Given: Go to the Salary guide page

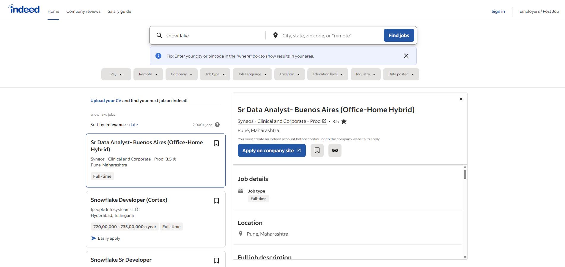Looking at the screenshot, I should pos(119,11).
